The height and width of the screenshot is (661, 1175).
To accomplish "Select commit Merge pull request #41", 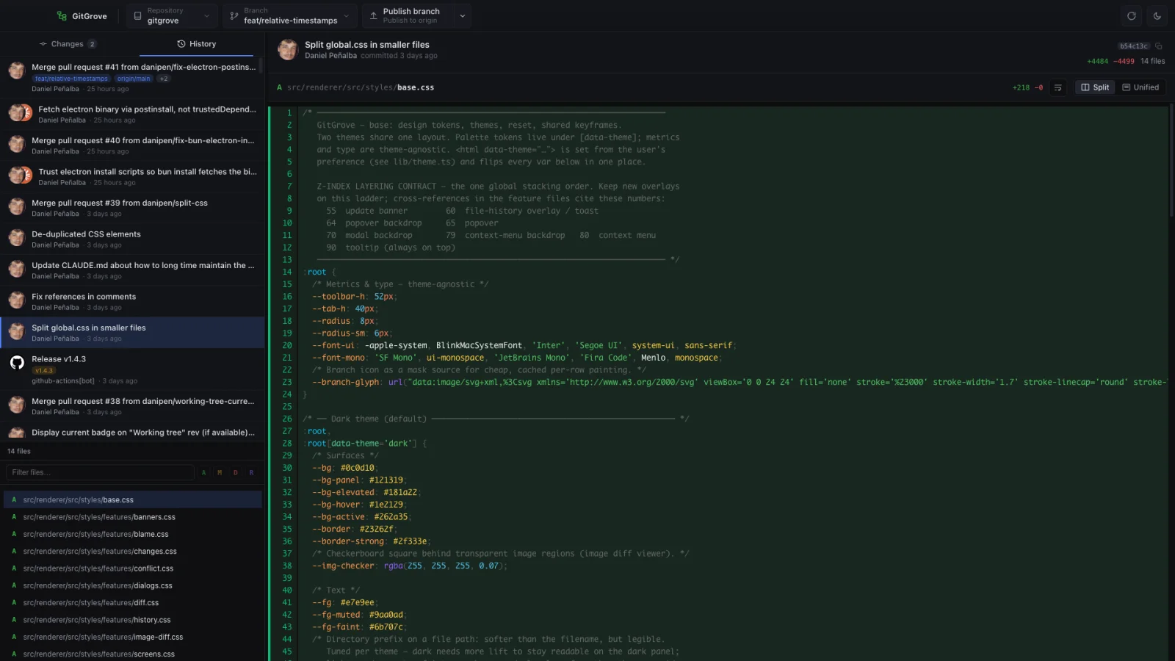I will (132, 77).
